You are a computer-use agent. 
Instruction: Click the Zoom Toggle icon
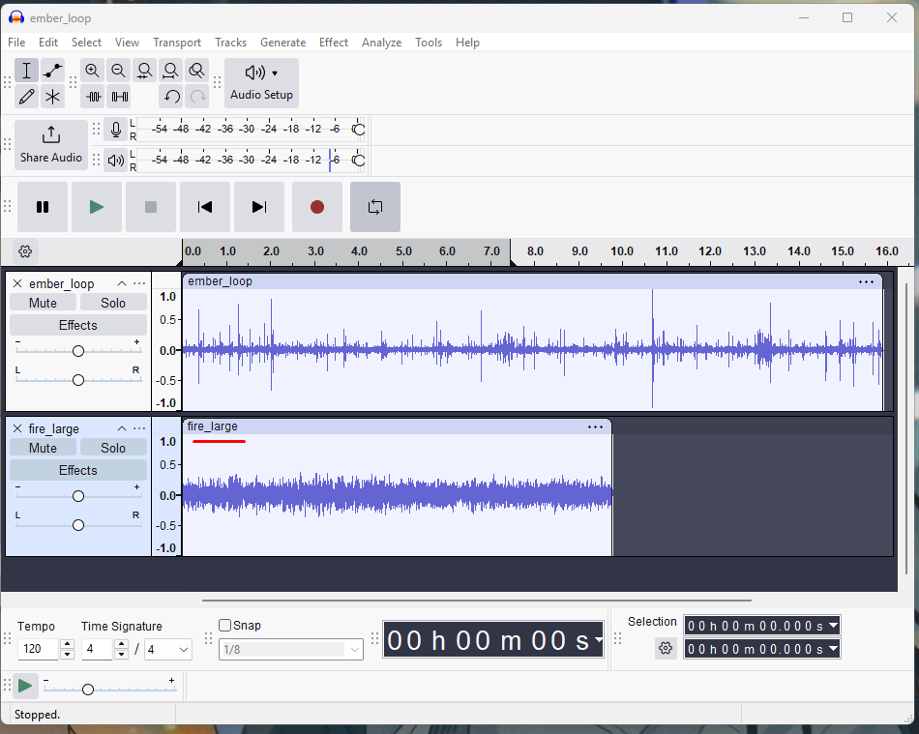[197, 71]
